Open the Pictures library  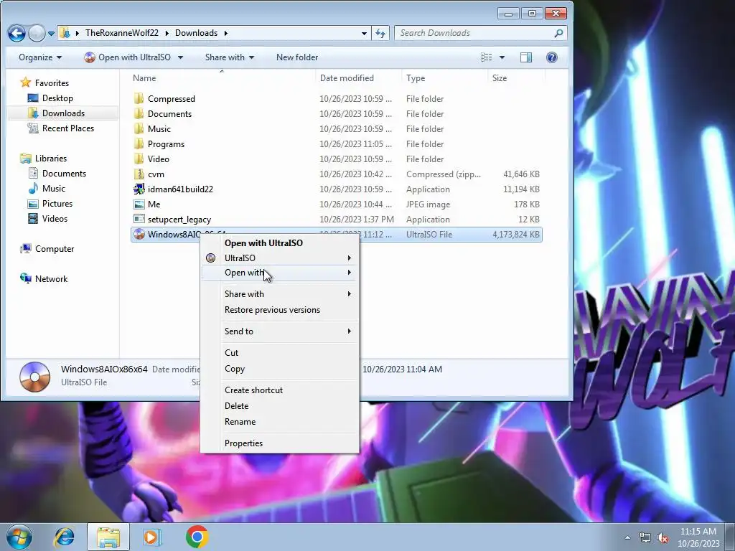[50, 203]
